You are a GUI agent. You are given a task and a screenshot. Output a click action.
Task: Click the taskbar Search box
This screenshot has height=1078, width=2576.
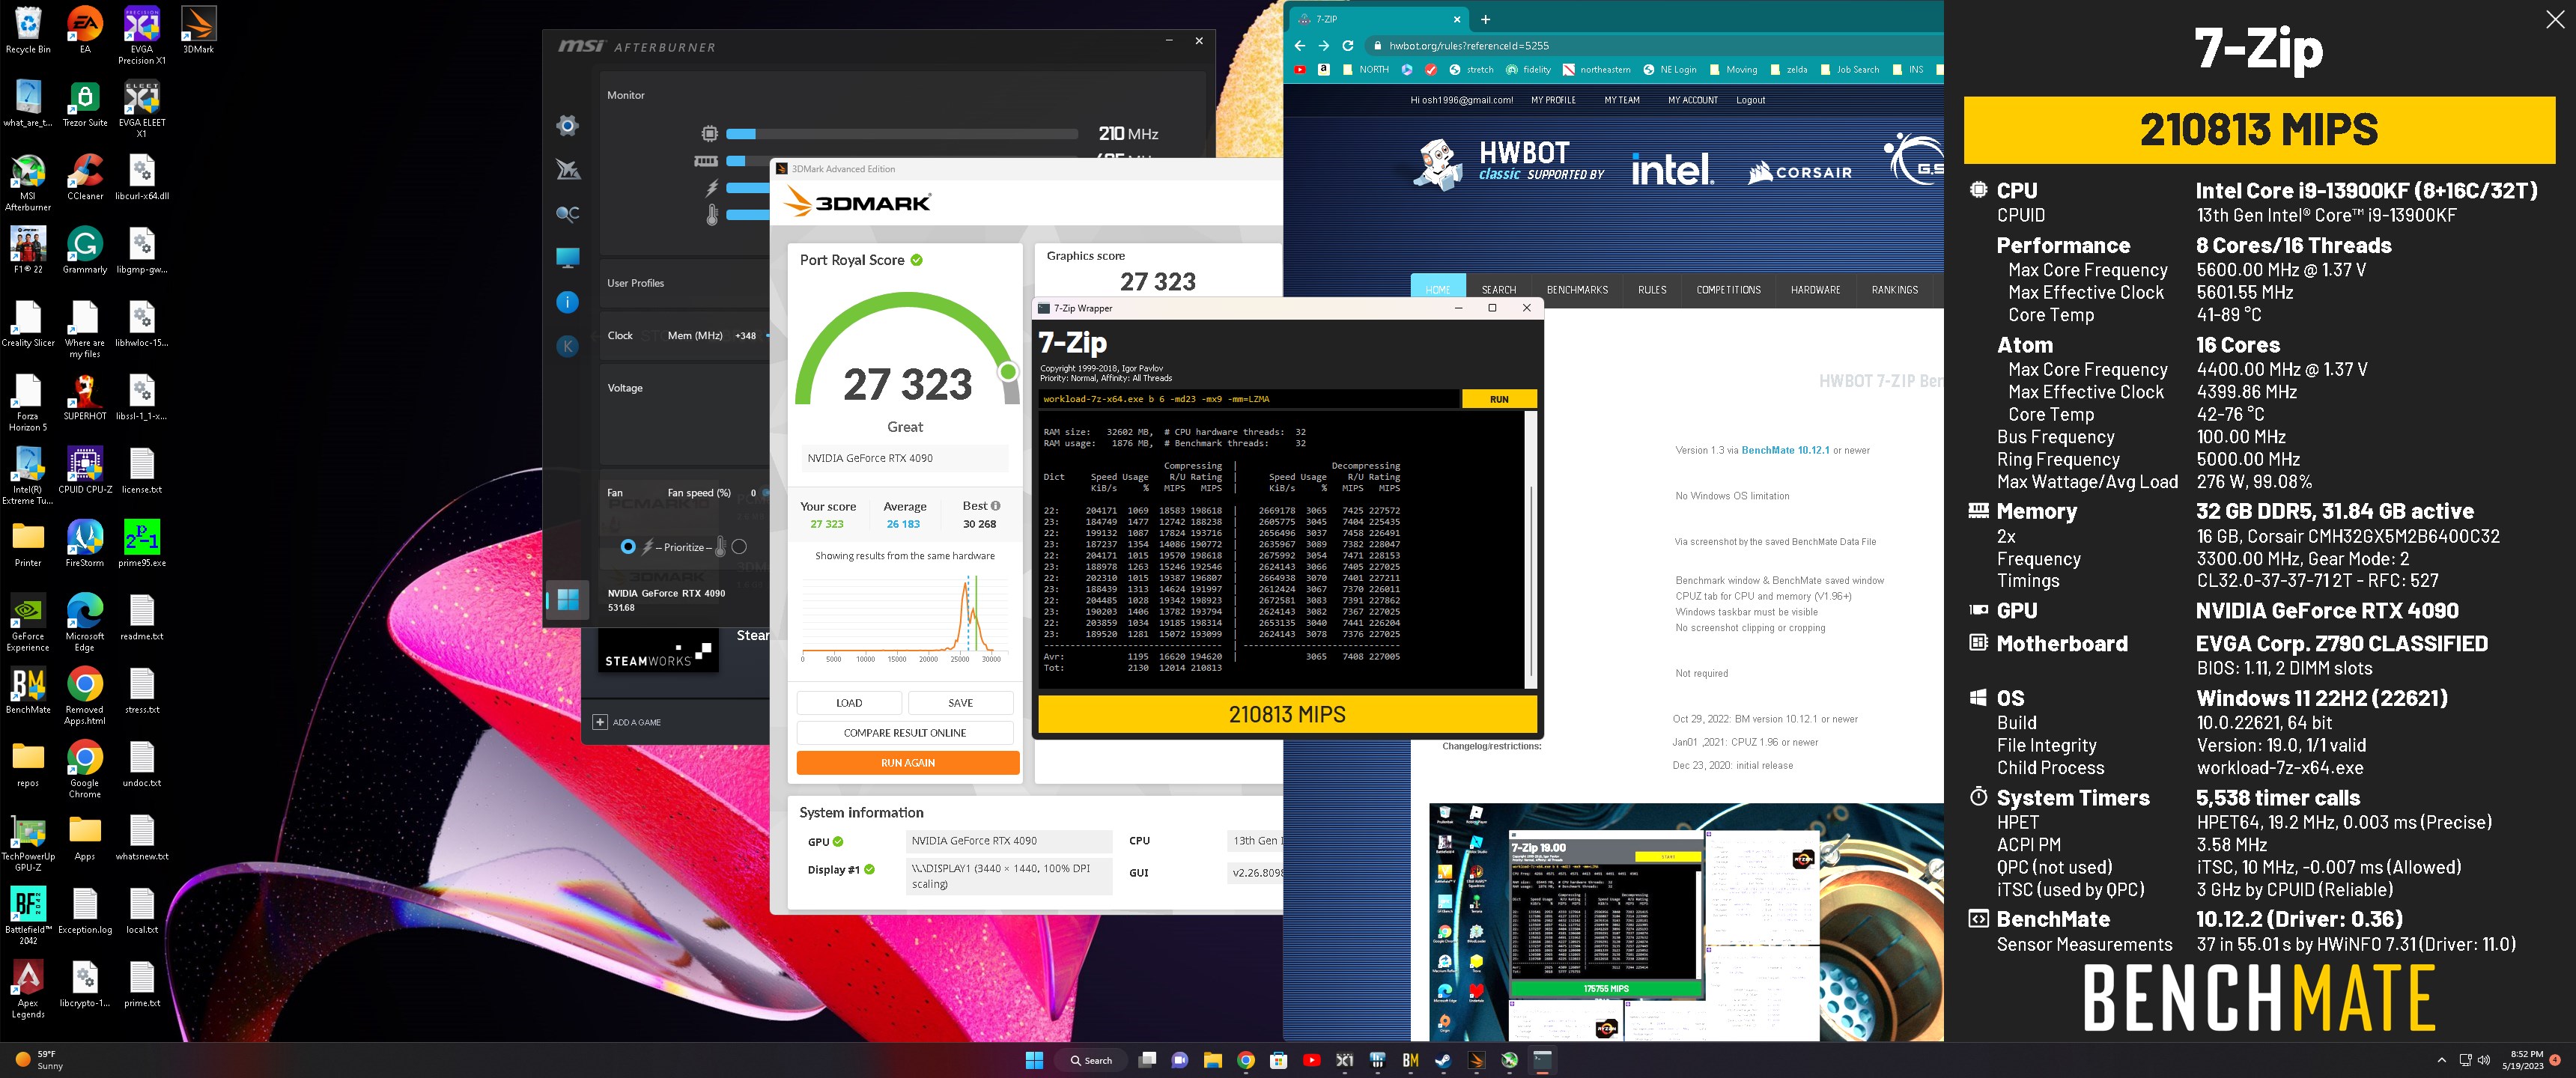pyautogui.click(x=1090, y=1060)
